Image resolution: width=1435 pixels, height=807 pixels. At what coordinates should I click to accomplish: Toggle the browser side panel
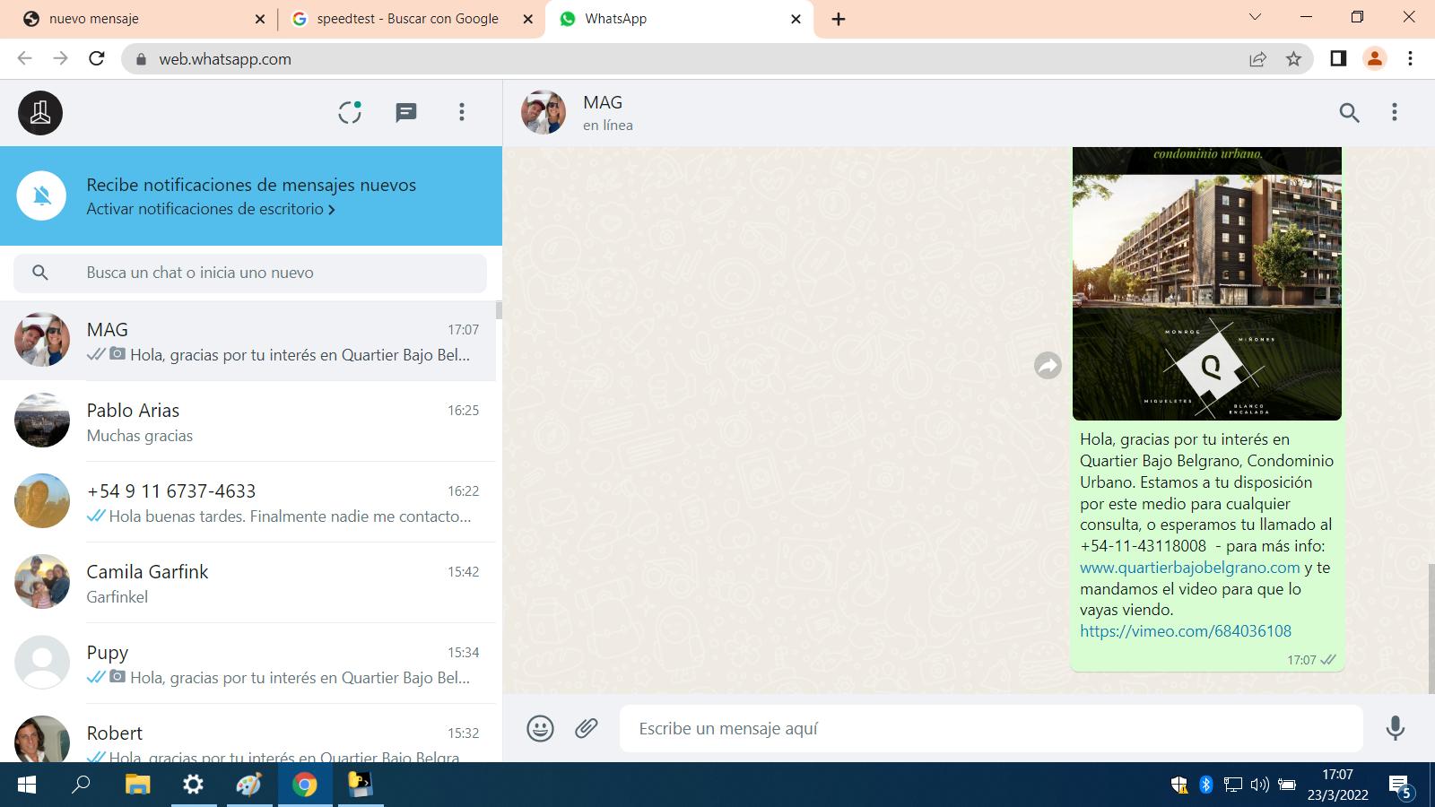(x=1338, y=58)
